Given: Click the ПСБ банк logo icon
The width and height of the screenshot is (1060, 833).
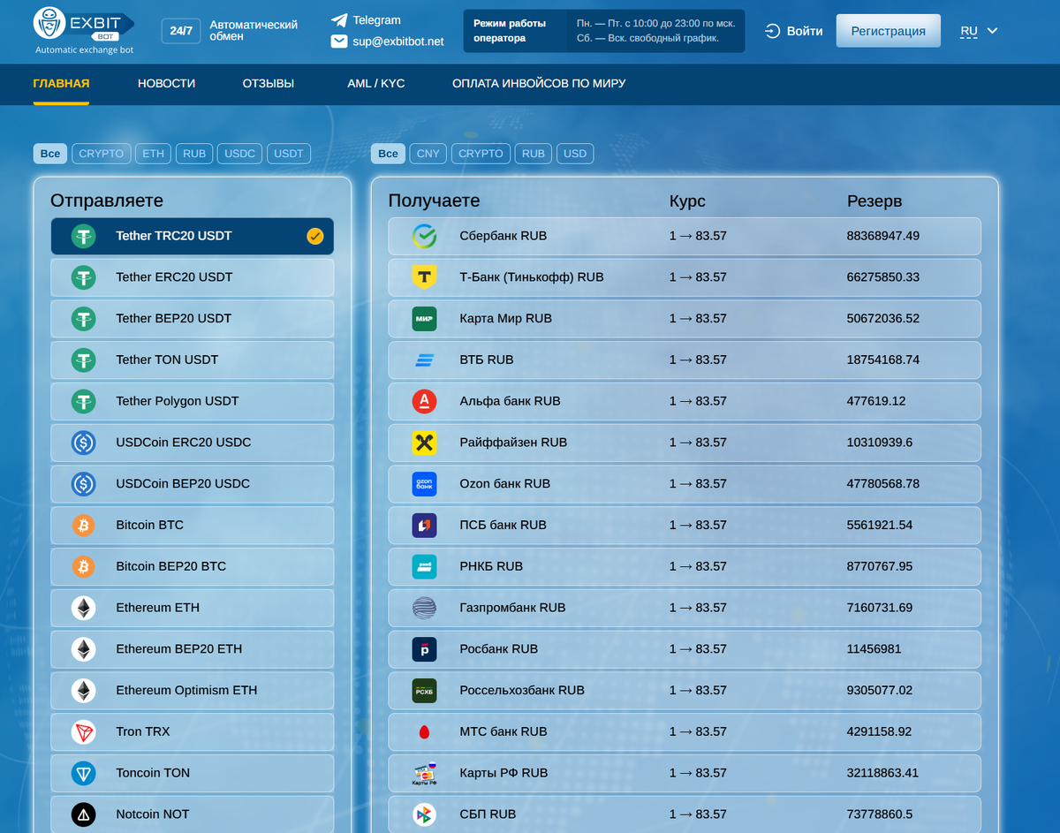Looking at the screenshot, I should (425, 525).
